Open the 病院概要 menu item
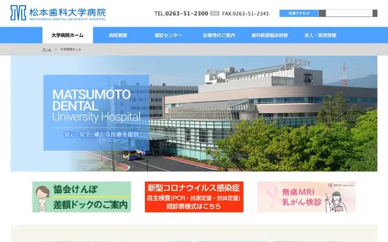This screenshot has width=388, height=242. (118, 35)
